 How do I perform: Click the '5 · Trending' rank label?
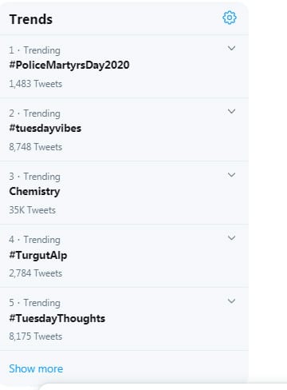pos(34,303)
